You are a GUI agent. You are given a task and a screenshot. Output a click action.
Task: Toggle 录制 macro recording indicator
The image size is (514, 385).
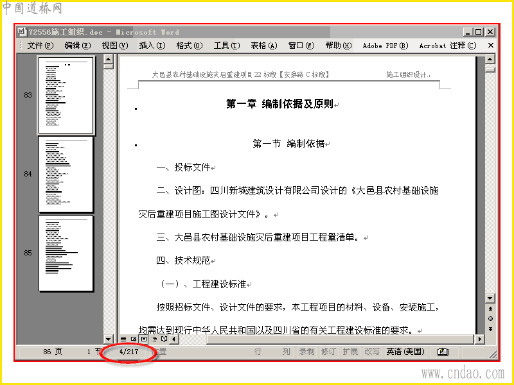tap(307, 352)
